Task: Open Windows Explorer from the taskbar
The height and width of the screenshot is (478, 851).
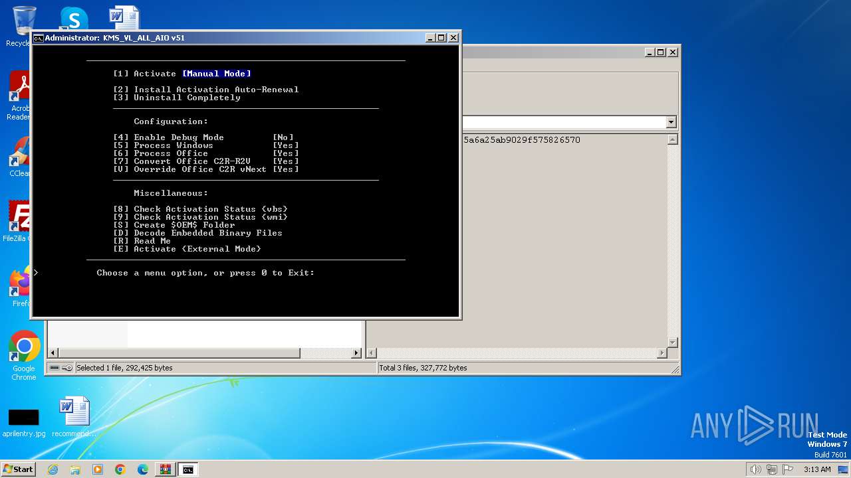Action: tap(75, 469)
